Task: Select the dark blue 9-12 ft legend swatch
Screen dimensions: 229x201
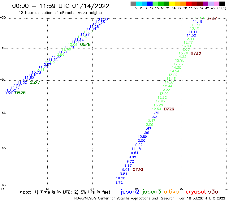Action: tap(150, 4)
